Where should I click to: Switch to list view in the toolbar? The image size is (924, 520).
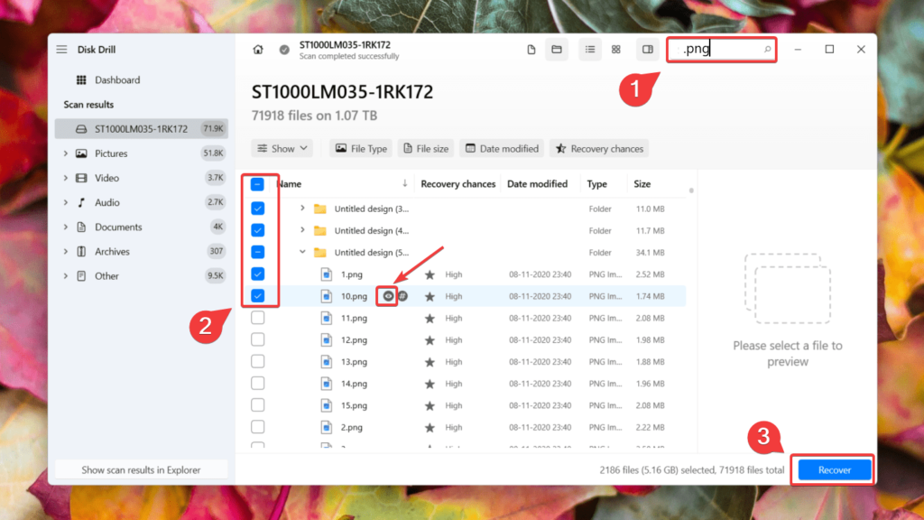[590, 50]
